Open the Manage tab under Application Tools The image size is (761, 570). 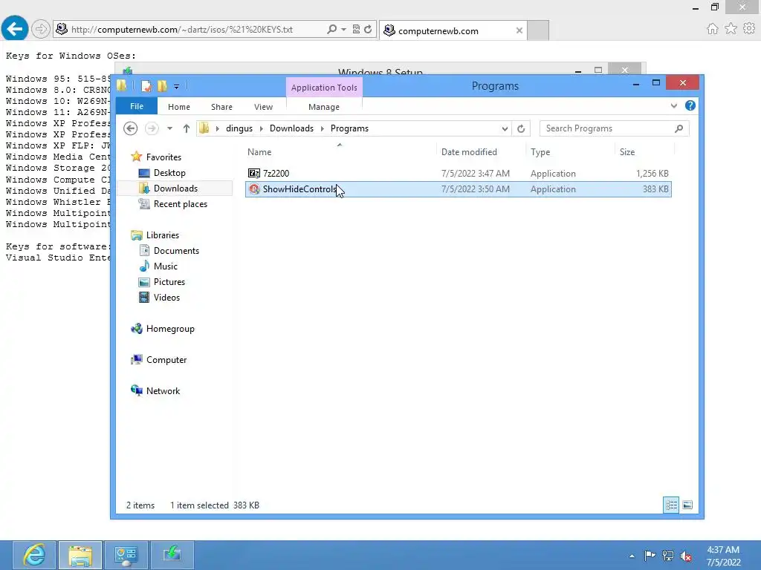tap(324, 107)
